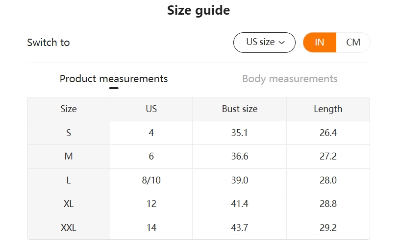Click the 29.2 length value
The image size is (400, 250).
[x=328, y=227]
